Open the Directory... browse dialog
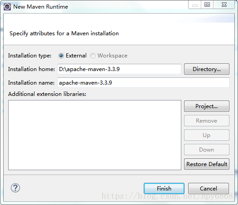The height and width of the screenshot is (205, 238). coord(207,69)
